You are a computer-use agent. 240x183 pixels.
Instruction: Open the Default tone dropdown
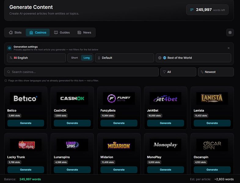coord(125,58)
